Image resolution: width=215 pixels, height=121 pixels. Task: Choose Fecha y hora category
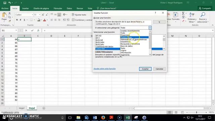point(134,37)
